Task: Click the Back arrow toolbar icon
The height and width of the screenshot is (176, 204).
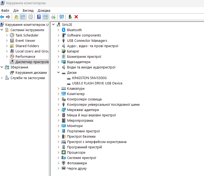Action: 2,17
